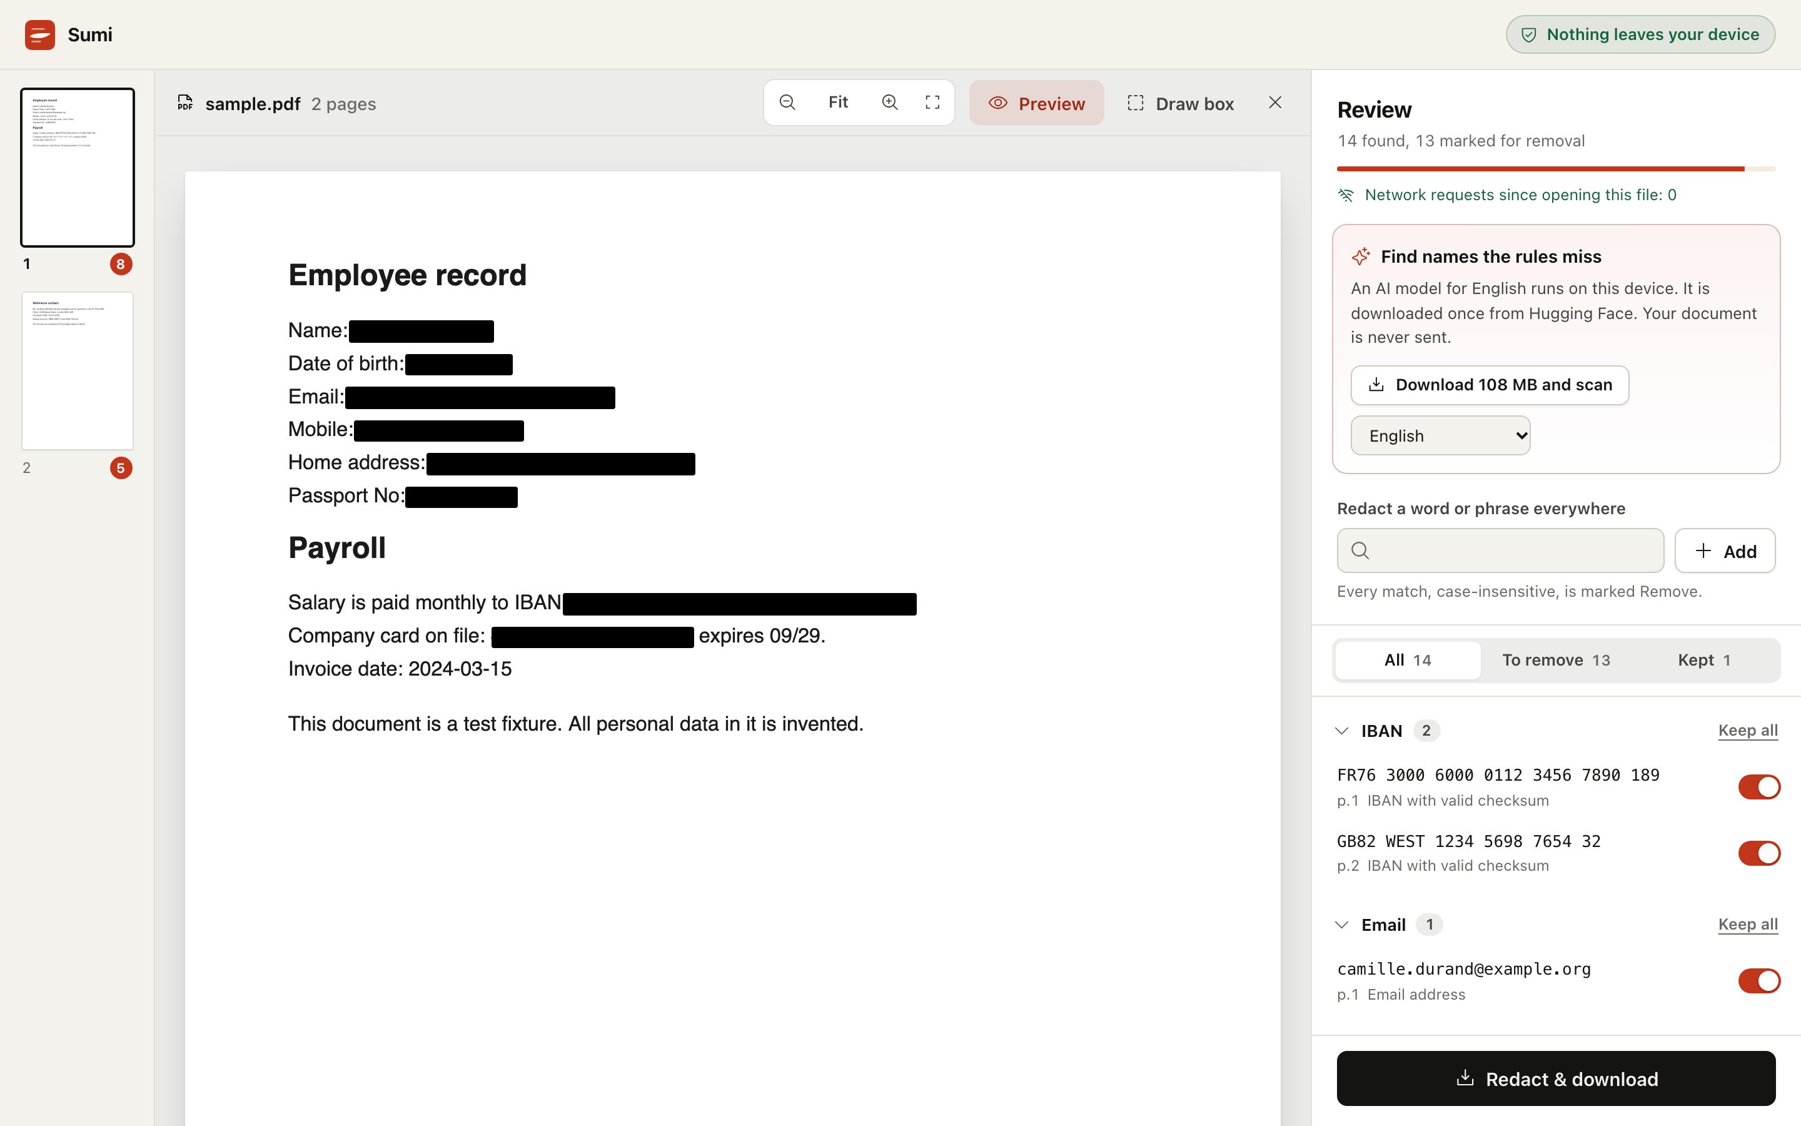Click the 'Employee record' heading

(x=407, y=275)
